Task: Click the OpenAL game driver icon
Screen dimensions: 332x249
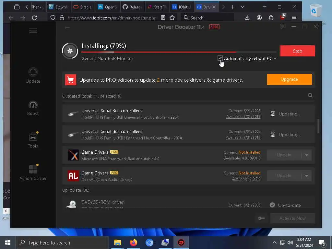Action: [x=73, y=176]
